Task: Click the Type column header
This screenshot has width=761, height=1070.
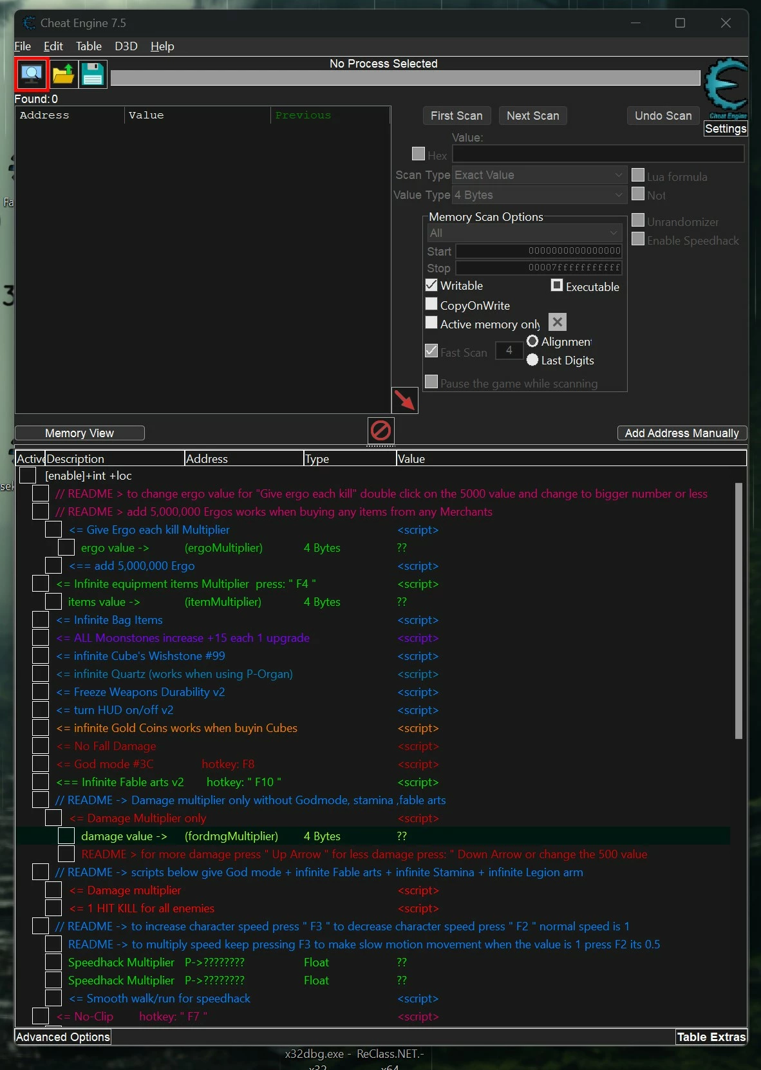Action: 350,459
